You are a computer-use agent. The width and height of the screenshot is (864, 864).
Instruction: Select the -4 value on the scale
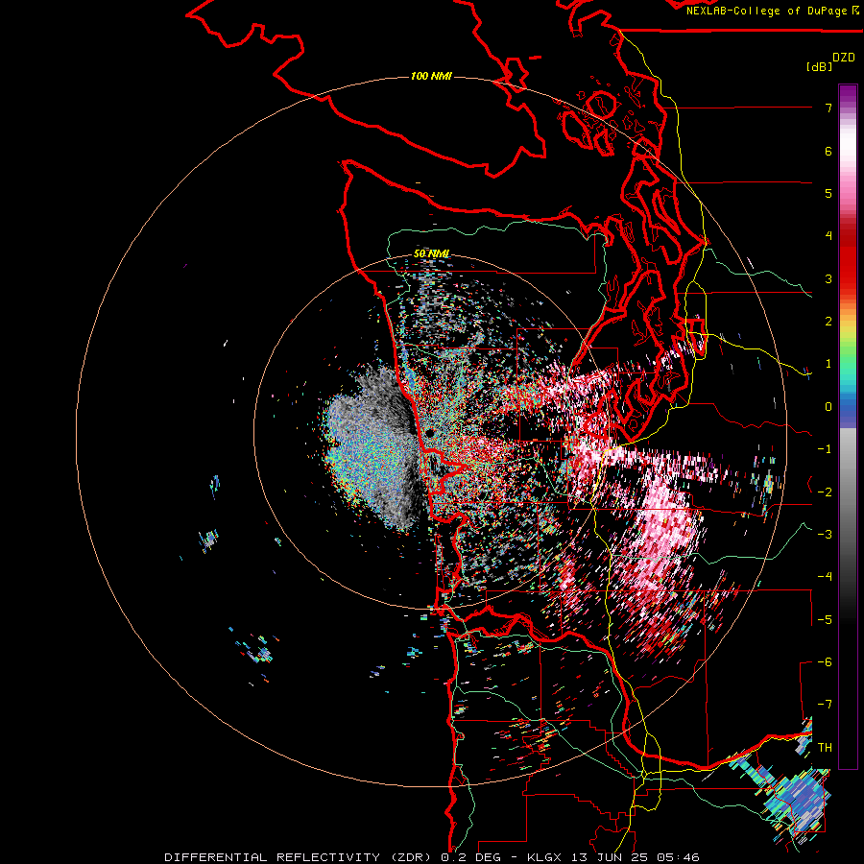pyautogui.click(x=825, y=576)
